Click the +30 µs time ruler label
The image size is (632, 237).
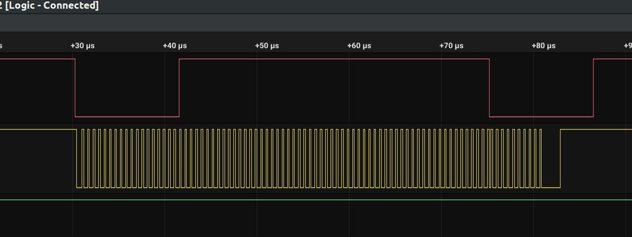pyautogui.click(x=82, y=46)
